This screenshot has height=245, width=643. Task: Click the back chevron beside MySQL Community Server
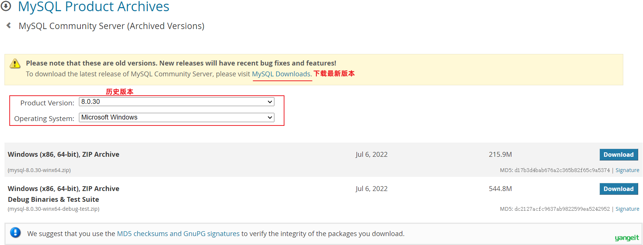tap(9, 25)
